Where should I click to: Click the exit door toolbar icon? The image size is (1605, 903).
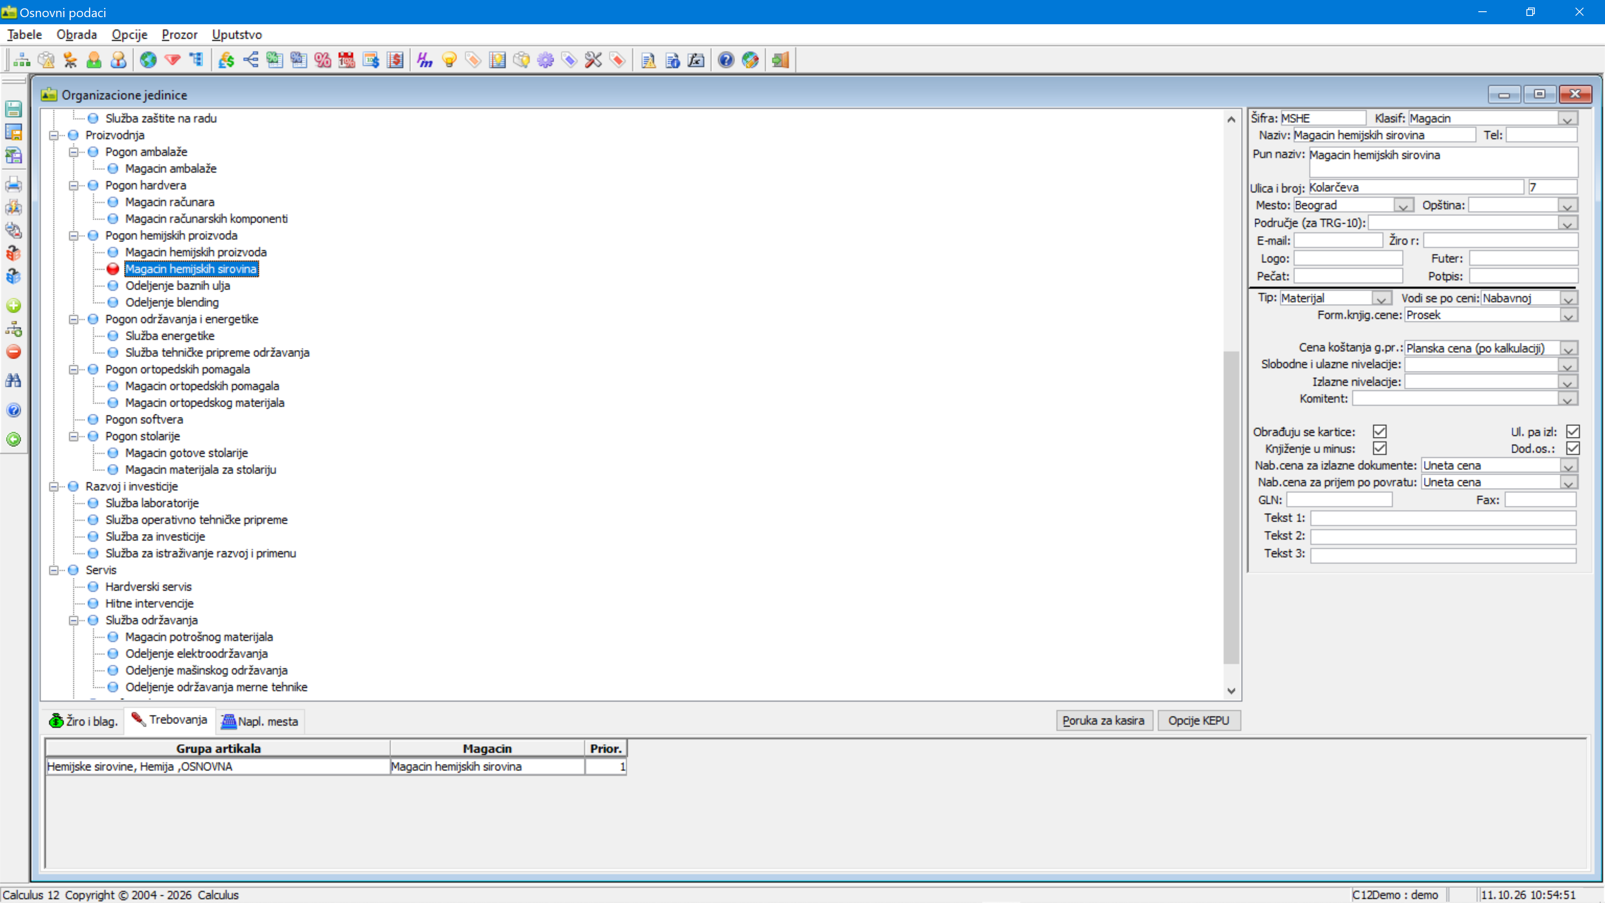[x=780, y=60]
